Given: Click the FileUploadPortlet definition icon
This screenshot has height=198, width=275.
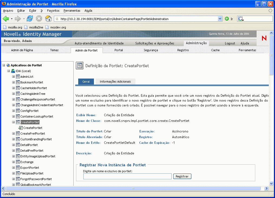Looking at the screenshot, I should tap(18, 173).
